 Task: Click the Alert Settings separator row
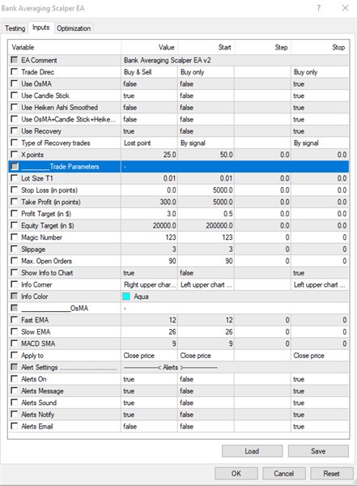coord(178,367)
